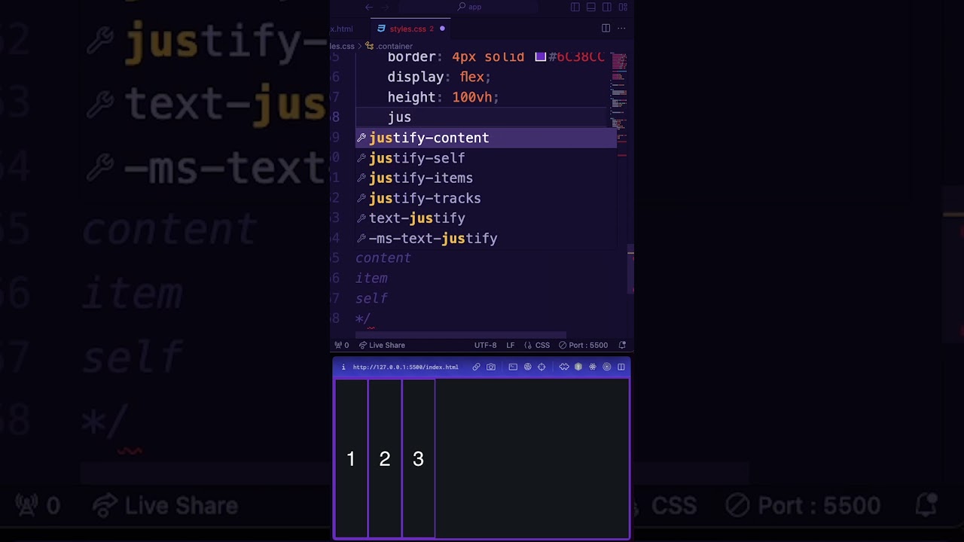Screen dimensions: 964x542
Task: Choose justify-items from the suggestions
Action: click(486, 178)
